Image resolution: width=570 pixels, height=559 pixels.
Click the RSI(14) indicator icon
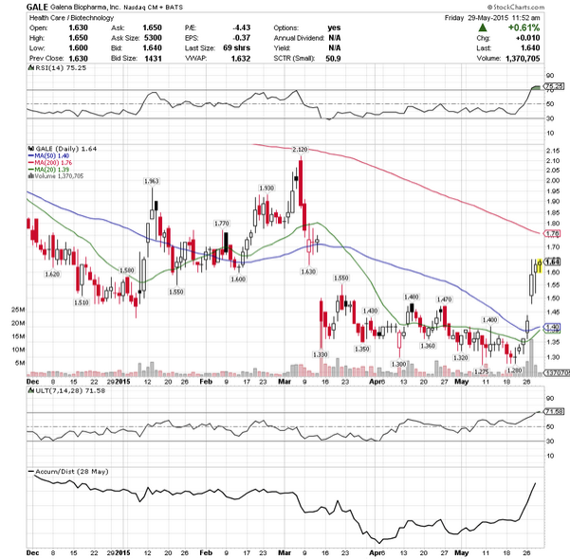[30, 68]
